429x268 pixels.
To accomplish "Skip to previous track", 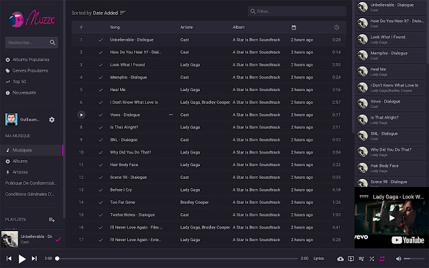I will pos(9,259).
